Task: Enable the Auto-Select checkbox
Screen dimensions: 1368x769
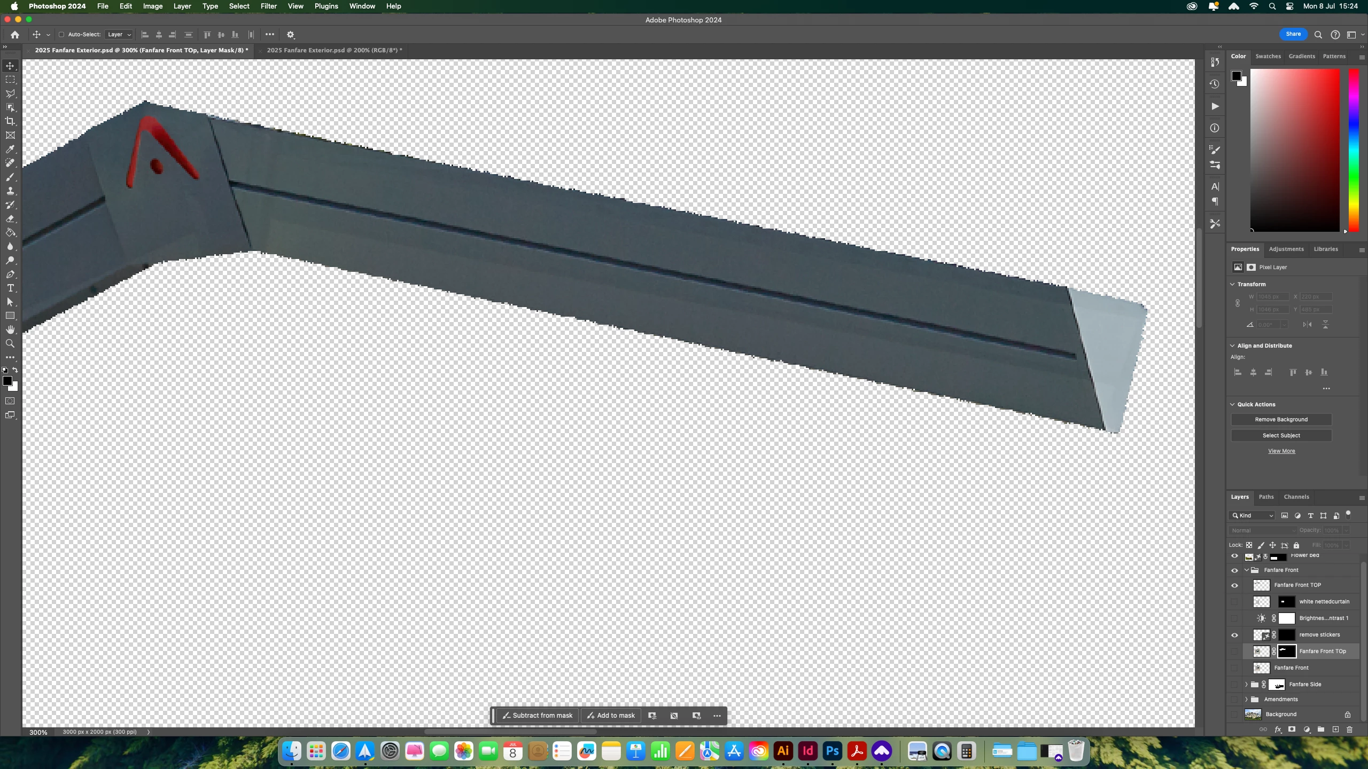Action: pos(61,35)
